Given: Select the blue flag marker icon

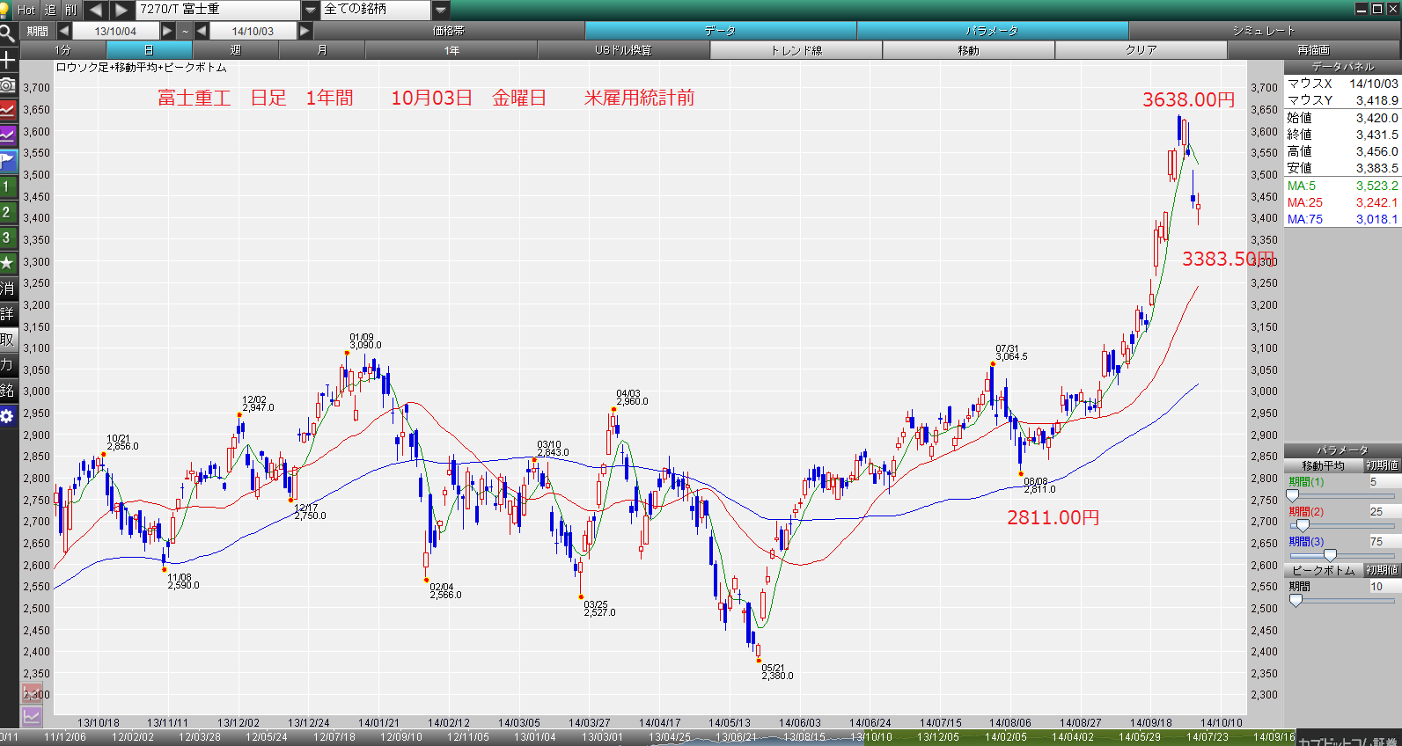Looking at the screenshot, I should pos(8,161).
